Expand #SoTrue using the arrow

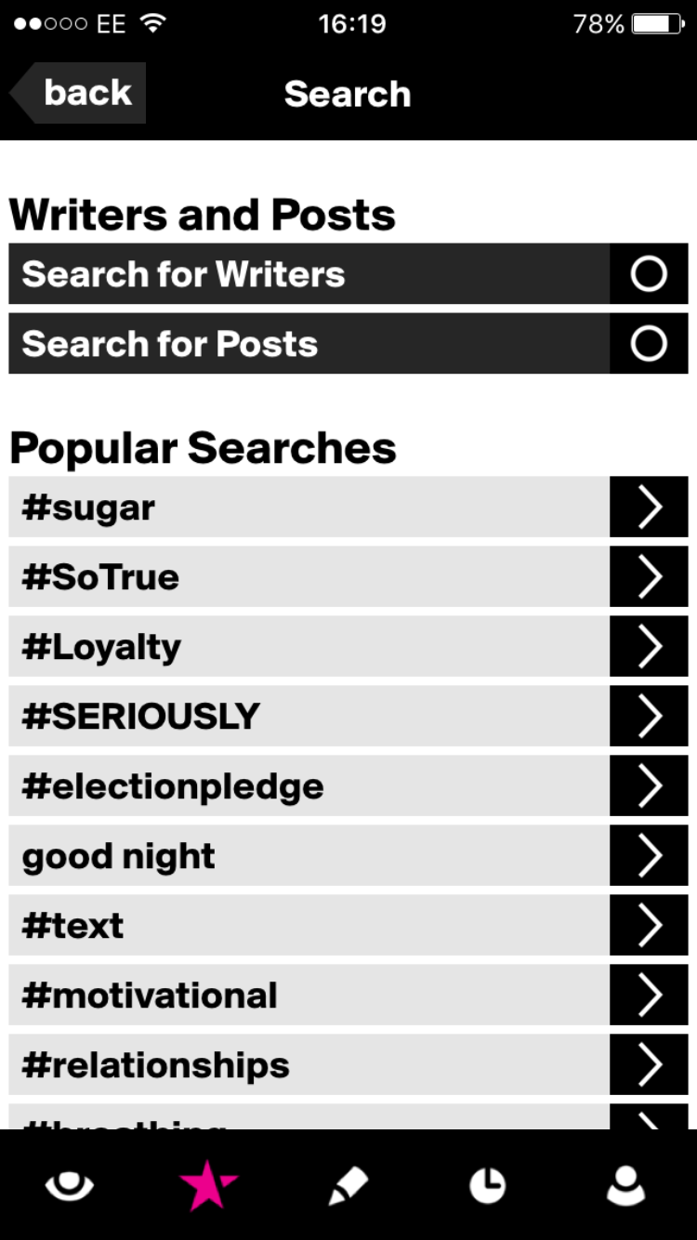coord(649,577)
